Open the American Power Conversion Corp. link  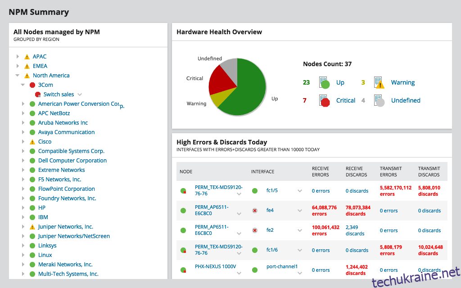pyautogui.click(x=81, y=104)
